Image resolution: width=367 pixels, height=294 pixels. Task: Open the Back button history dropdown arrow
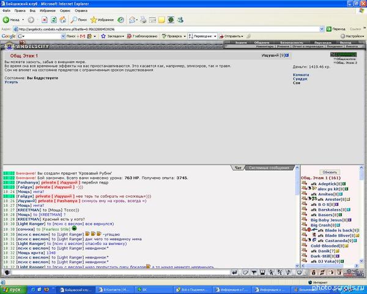[x=23, y=20]
